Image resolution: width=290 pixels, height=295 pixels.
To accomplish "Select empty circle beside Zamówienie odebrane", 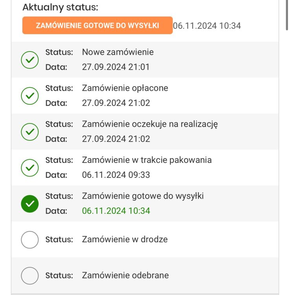I will [29, 275].
